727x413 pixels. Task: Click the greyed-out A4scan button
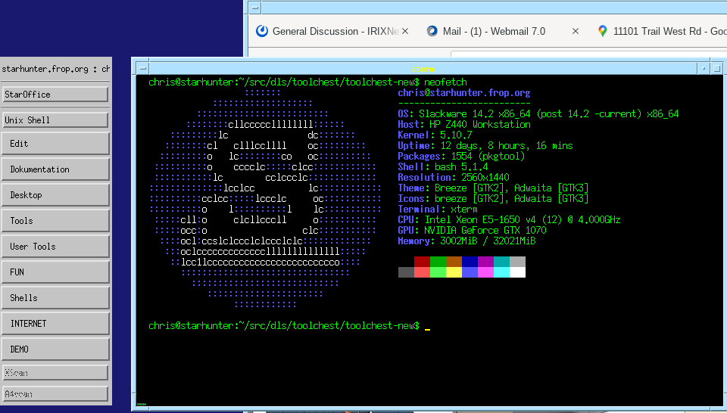(55, 394)
